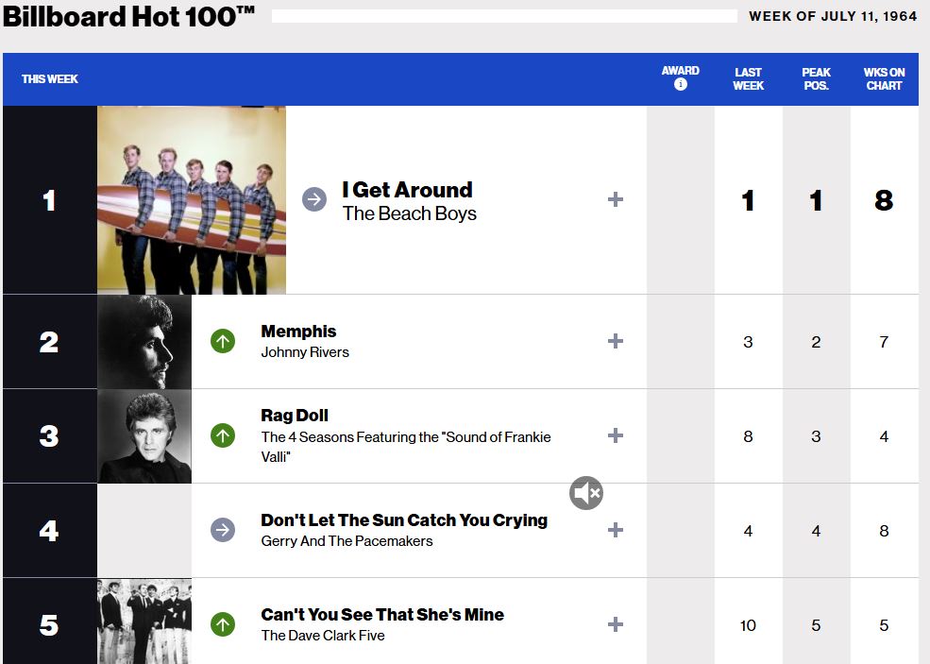Click steady arrow beside Don't Let The Sun
Image resolution: width=930 pixels, height=664 pixels.
223,530
